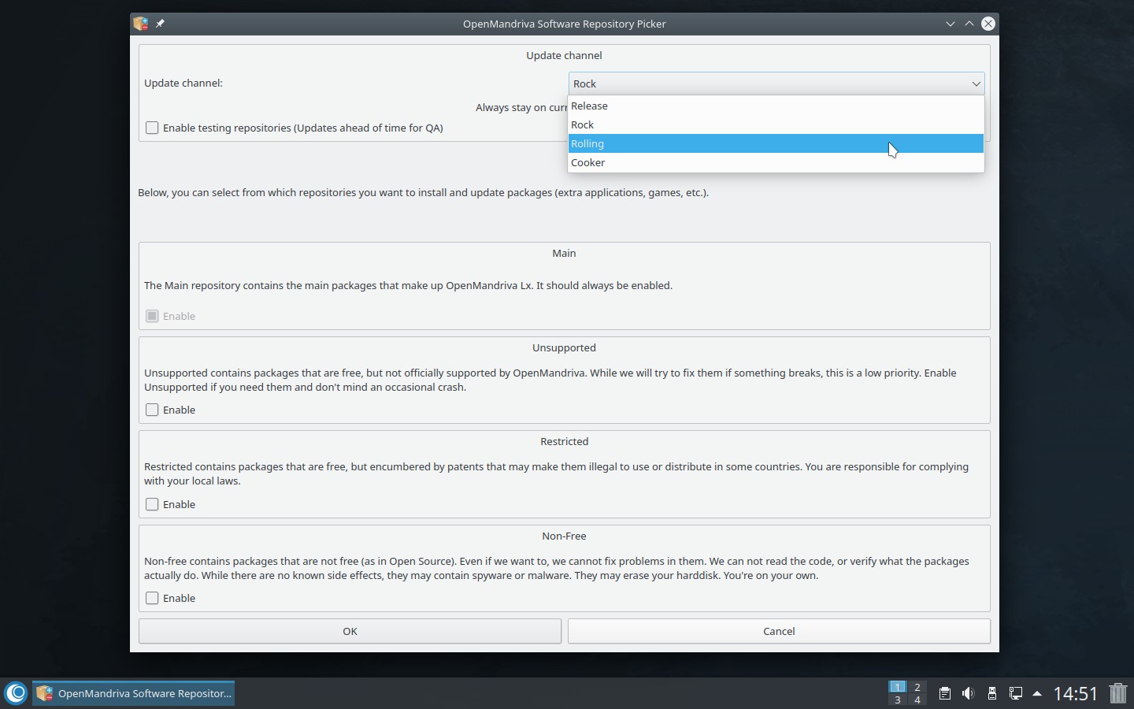Click disabled Main repository Enable checkbox
The image size is (1134, 709).
[x=152, y=316]
